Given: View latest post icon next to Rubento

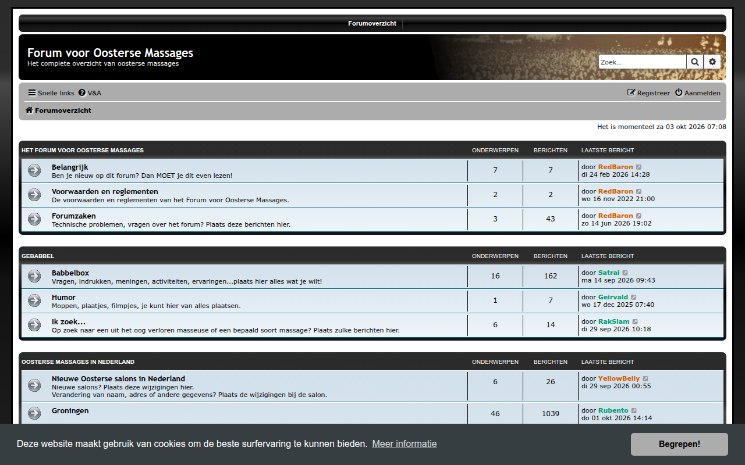Looking at the screenshot, I should point(634,410).
